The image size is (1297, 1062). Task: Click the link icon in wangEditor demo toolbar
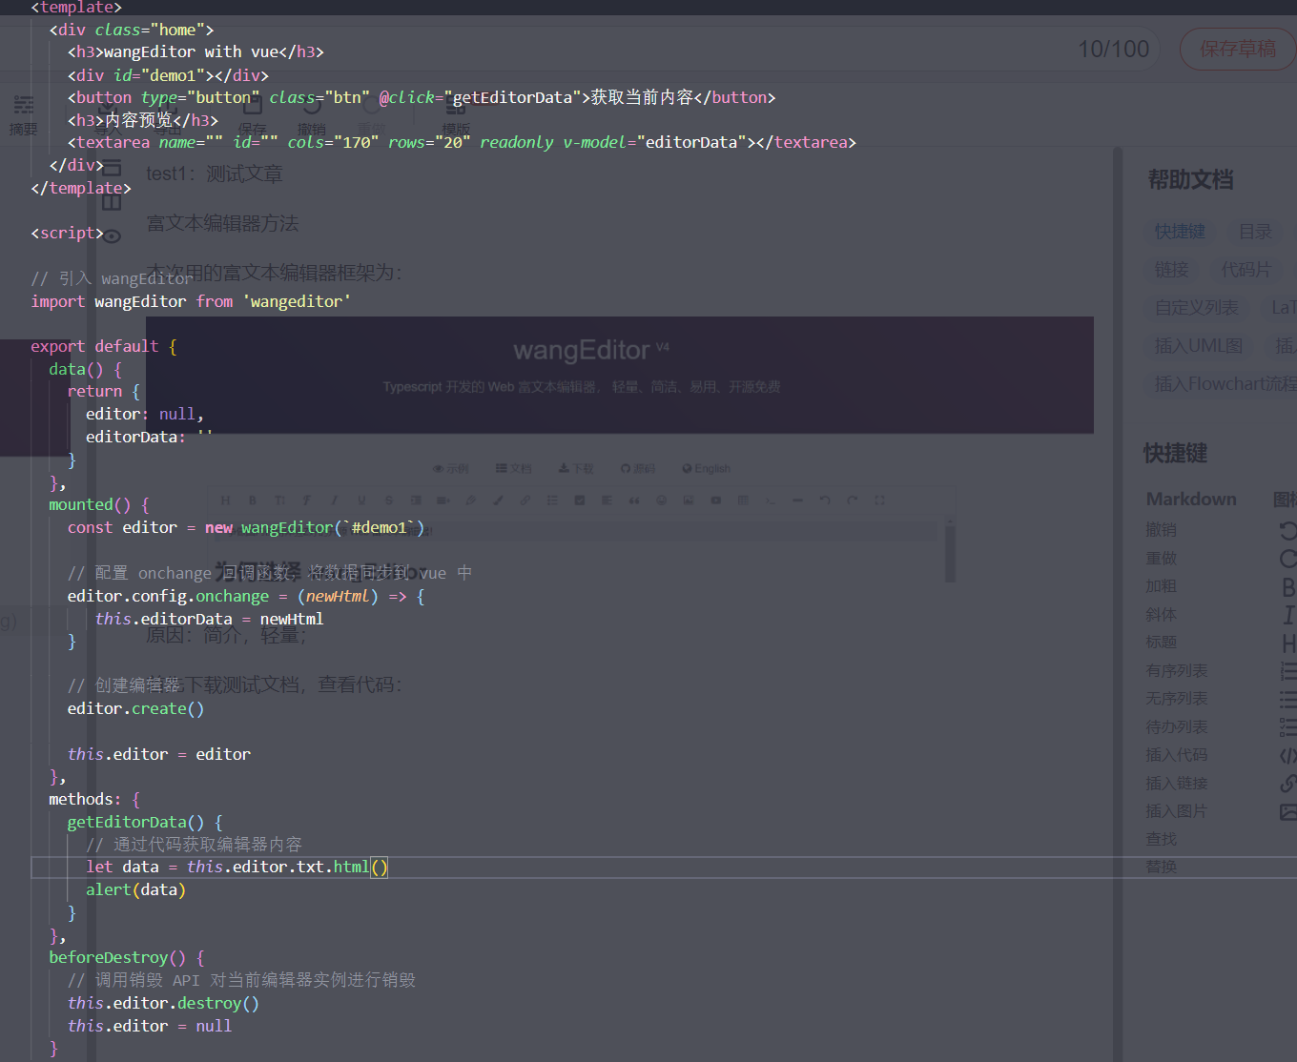(525, 500)
